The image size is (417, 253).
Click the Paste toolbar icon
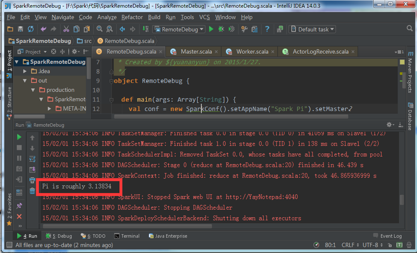coord(87,29)
